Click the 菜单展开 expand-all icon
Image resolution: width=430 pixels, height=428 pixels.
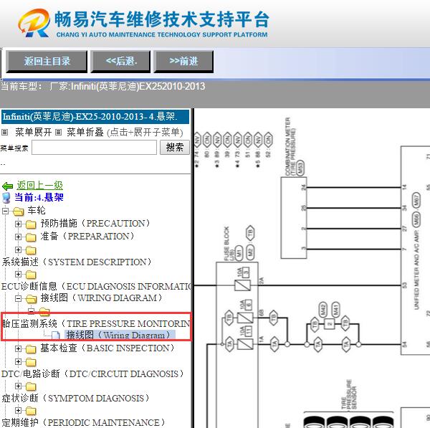click(4, 133)
